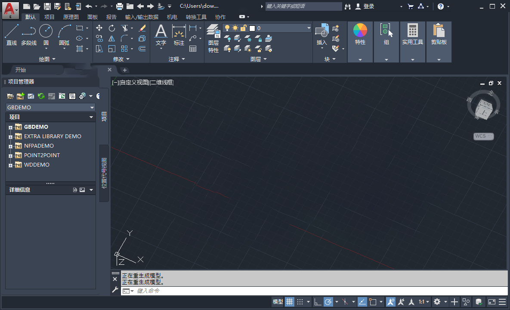Switch to the 面板 ribbon tab

pos(93,17)
